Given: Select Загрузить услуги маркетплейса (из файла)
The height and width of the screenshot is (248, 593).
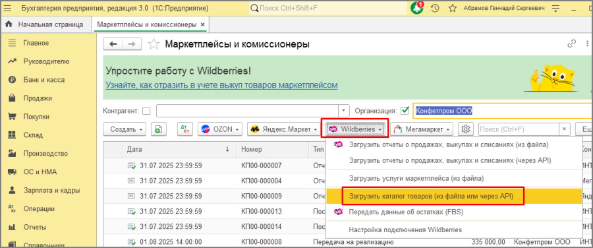Looking at the screenshot, I should tap(416, 178).
